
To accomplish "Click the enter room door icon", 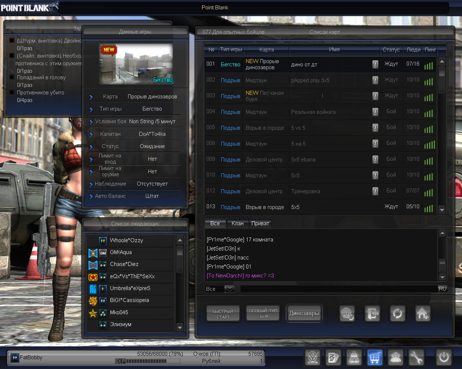I will pos(372,314).
